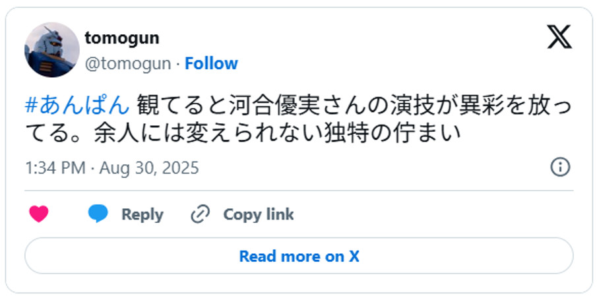Click the "1:34 PM" time text
The width and height of the screenshot is (597, 298).
click(55, 168)
